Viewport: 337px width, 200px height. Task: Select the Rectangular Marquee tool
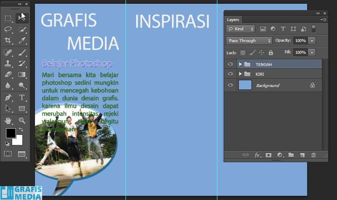coord(8,18)
